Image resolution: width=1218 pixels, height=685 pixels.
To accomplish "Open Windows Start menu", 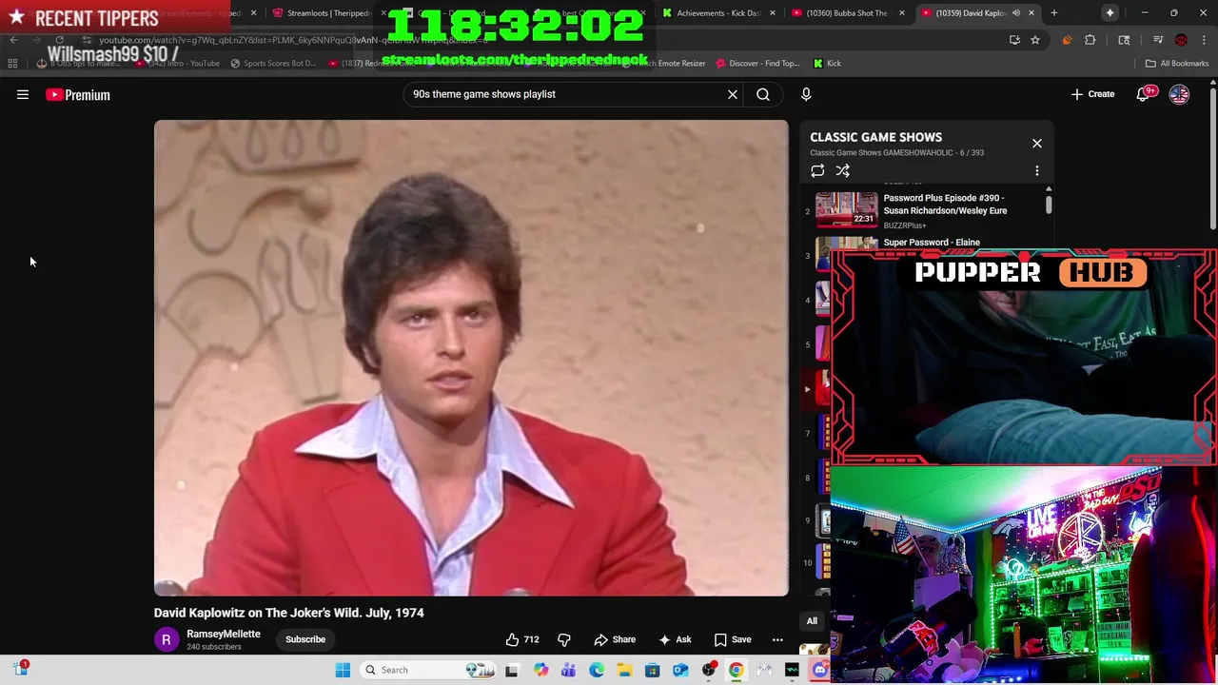I will click(343, 670).
